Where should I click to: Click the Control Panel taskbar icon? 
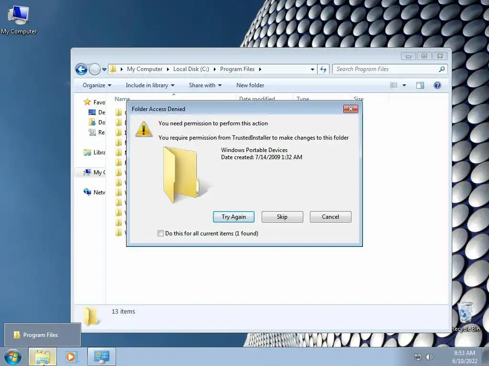102,356
